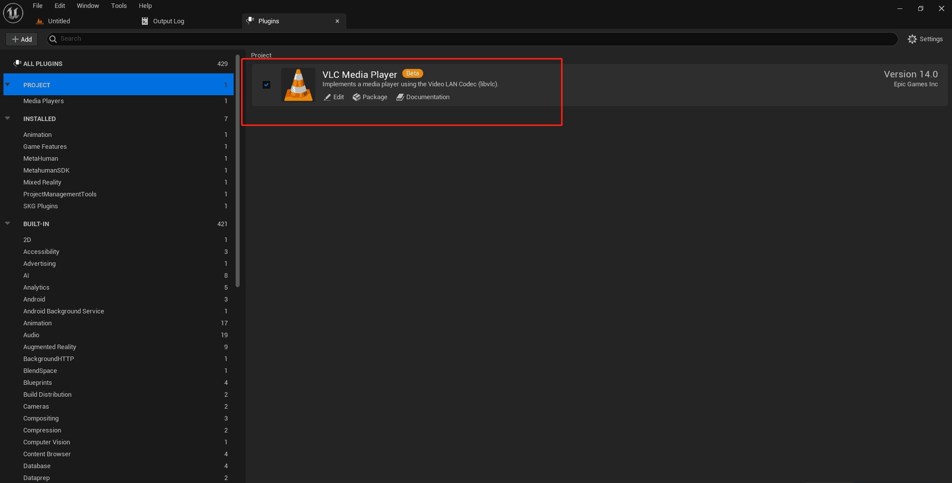Screen dimensions: 952x483
Task: Collapse the BUILT-IN category arrow
Action: pyautogui.click(x=7, y=224)
